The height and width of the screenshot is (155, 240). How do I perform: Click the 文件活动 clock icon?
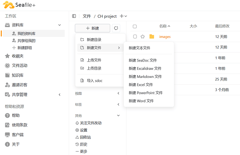7,66
